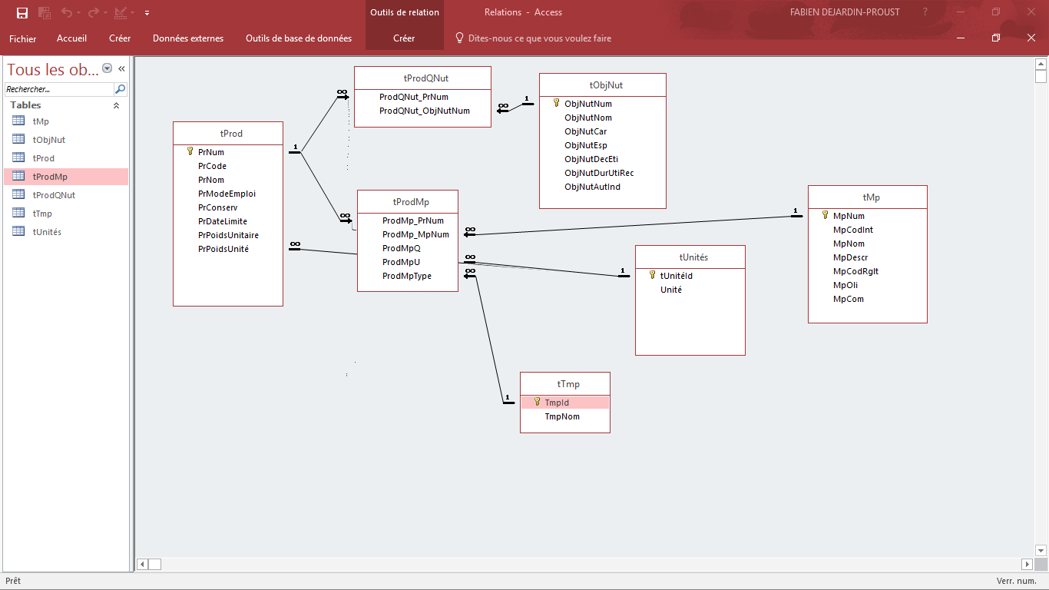Collapse the Tables group chevron
1049x590 pixels.
pos(117,105)
